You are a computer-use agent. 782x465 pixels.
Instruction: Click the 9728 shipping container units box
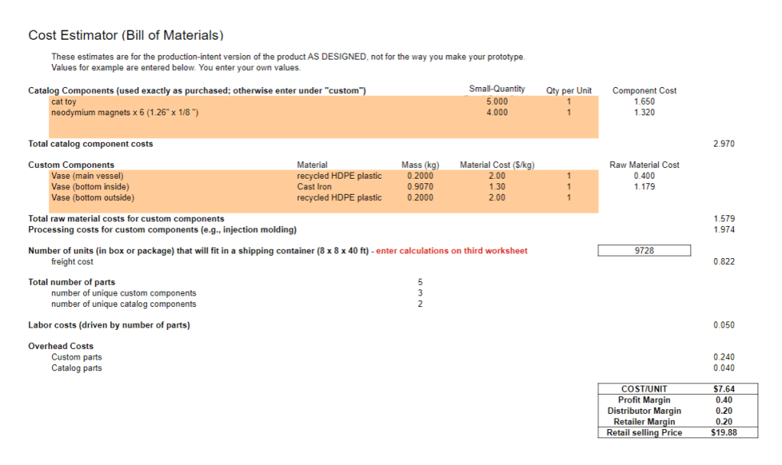[646, 250]
